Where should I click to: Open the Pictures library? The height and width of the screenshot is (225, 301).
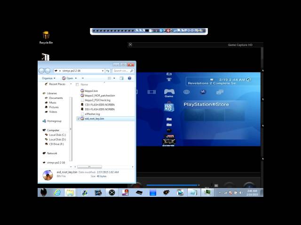(x=52, y=107)
